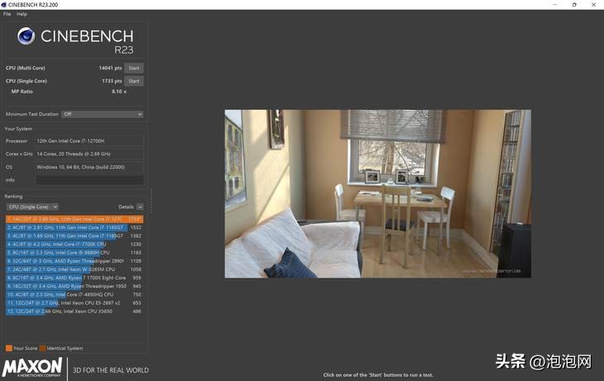This screenshot has height=381, width=604.
Task: Select the Core i7-4850HQ ranking row
Action: pos(74,294)
